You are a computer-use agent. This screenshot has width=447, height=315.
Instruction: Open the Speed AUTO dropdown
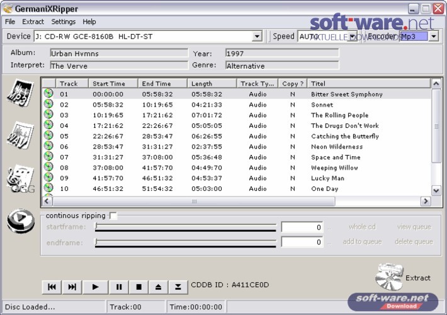coord(353,37)
